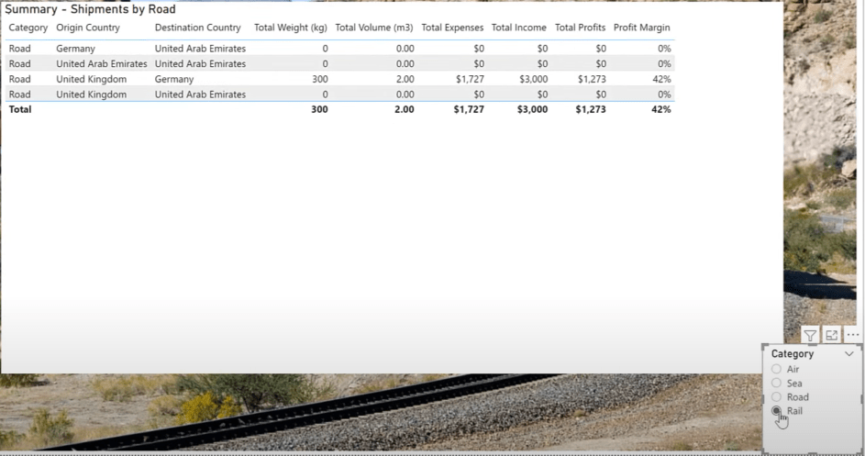Click Germany in Destination Country column
The width and height of the screenshot is (865, 456).
click(173, 79)
